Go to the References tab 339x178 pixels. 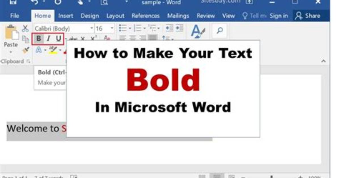(x=145, y=16)
